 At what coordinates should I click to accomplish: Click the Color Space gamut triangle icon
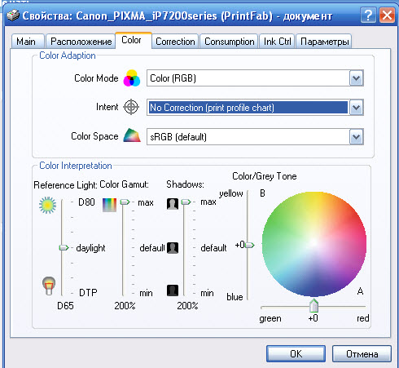pos(132,135)
